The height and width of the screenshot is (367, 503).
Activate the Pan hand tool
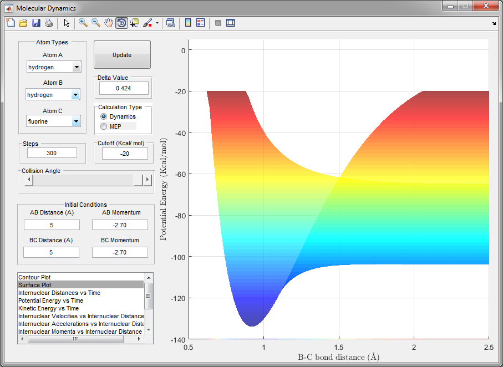pyautogui.click(x=109, y=23)
